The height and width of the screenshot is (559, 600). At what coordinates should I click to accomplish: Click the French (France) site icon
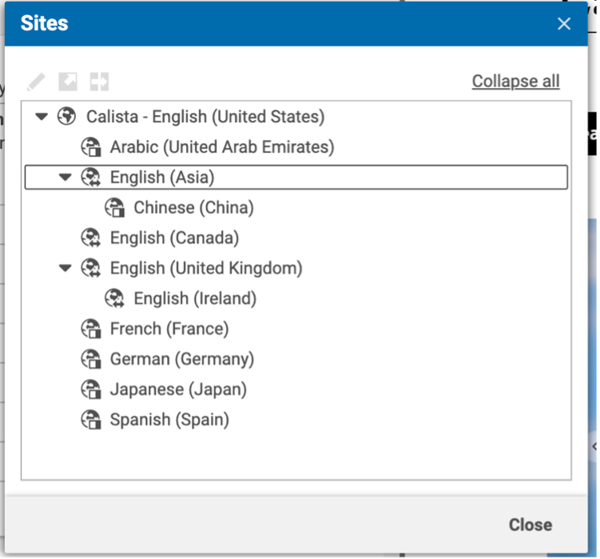pyautogui.click(x=91, y=329)
